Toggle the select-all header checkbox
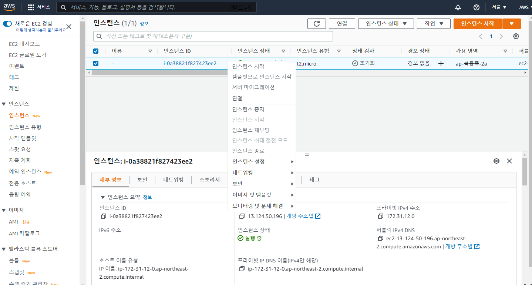This screenshot has height=285, width=532. pos(96,51)
